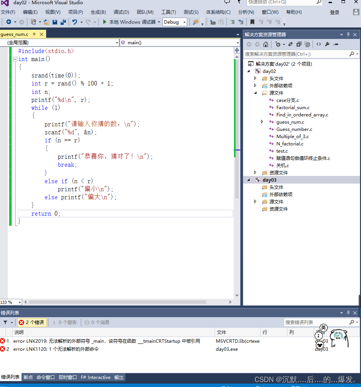Open Properties with the wrench icon
361x387 pixels.
click(x=327, y=44)
